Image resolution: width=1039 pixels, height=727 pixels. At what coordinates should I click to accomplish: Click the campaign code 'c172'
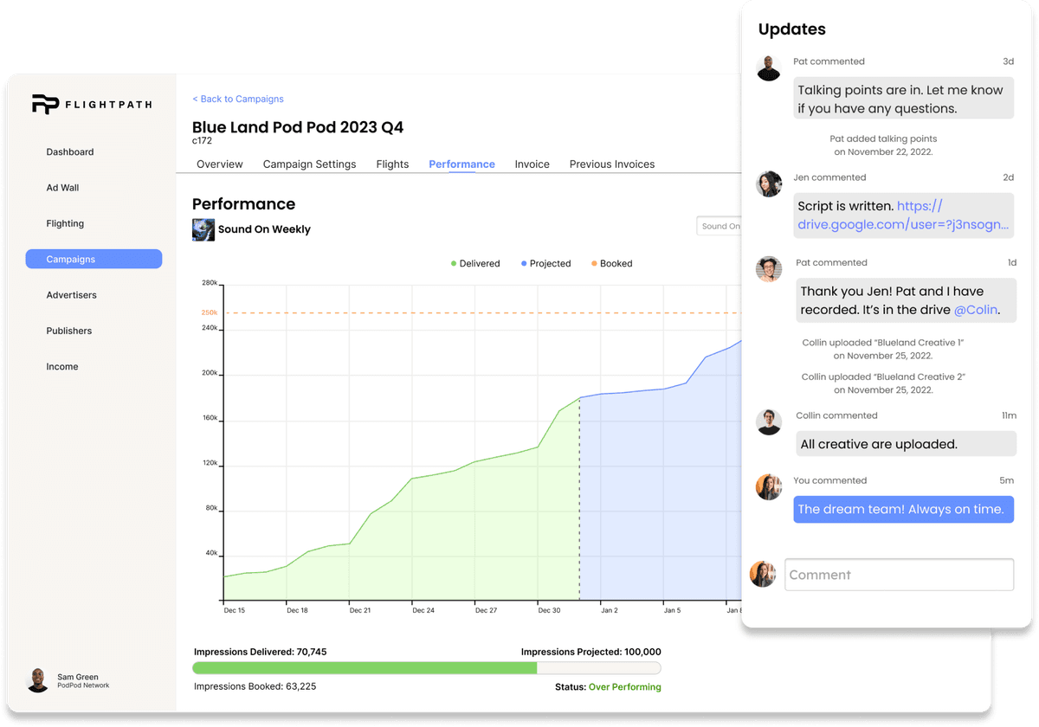(202, 140)
